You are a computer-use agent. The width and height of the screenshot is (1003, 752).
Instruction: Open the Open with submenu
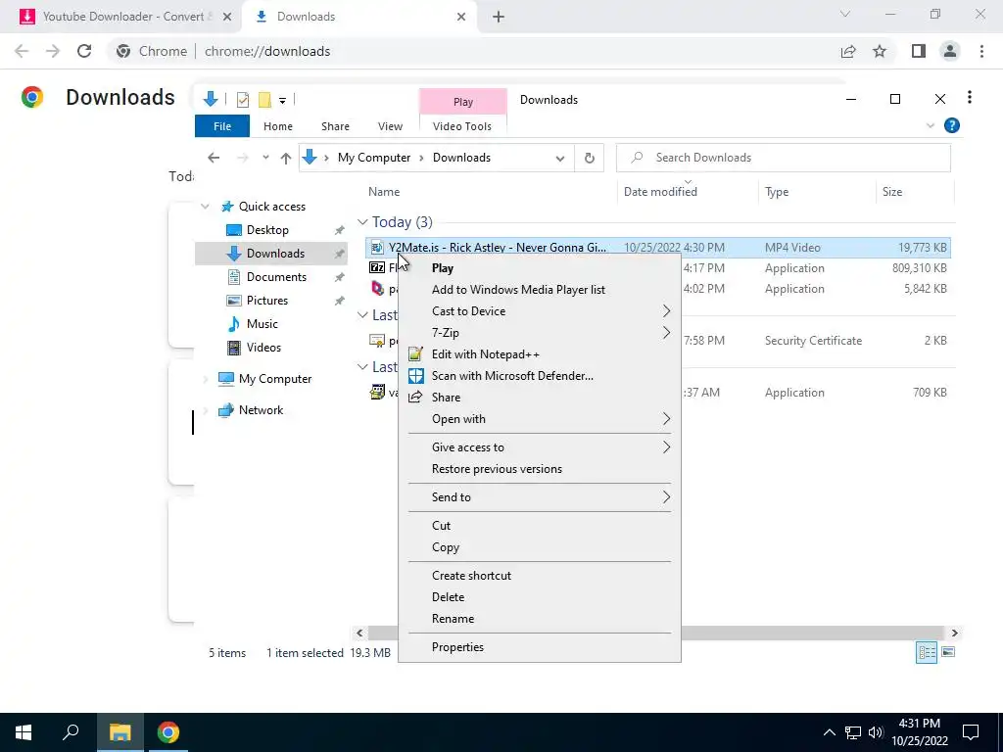point(540,419)
